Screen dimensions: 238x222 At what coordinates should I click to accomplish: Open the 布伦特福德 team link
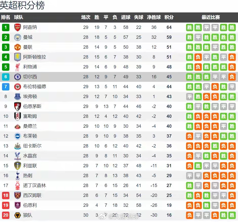pos(34,87)
